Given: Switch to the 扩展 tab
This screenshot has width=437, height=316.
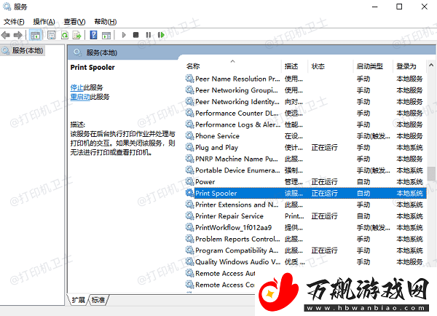Looking at the screenshot, I should click(x=79, y=300).
